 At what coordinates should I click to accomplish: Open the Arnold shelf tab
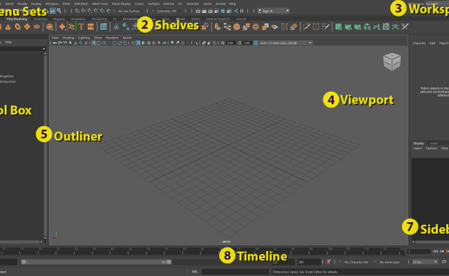pos(241,19)
